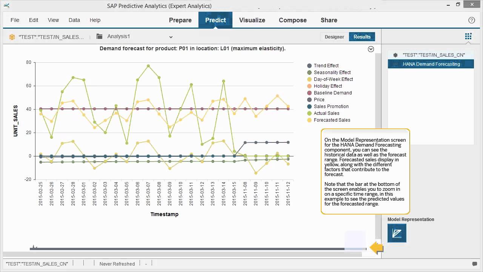The height and width of the screenshot is (272, 483).
Task: Click the Timestamp axis label
Action: point(165,214)
